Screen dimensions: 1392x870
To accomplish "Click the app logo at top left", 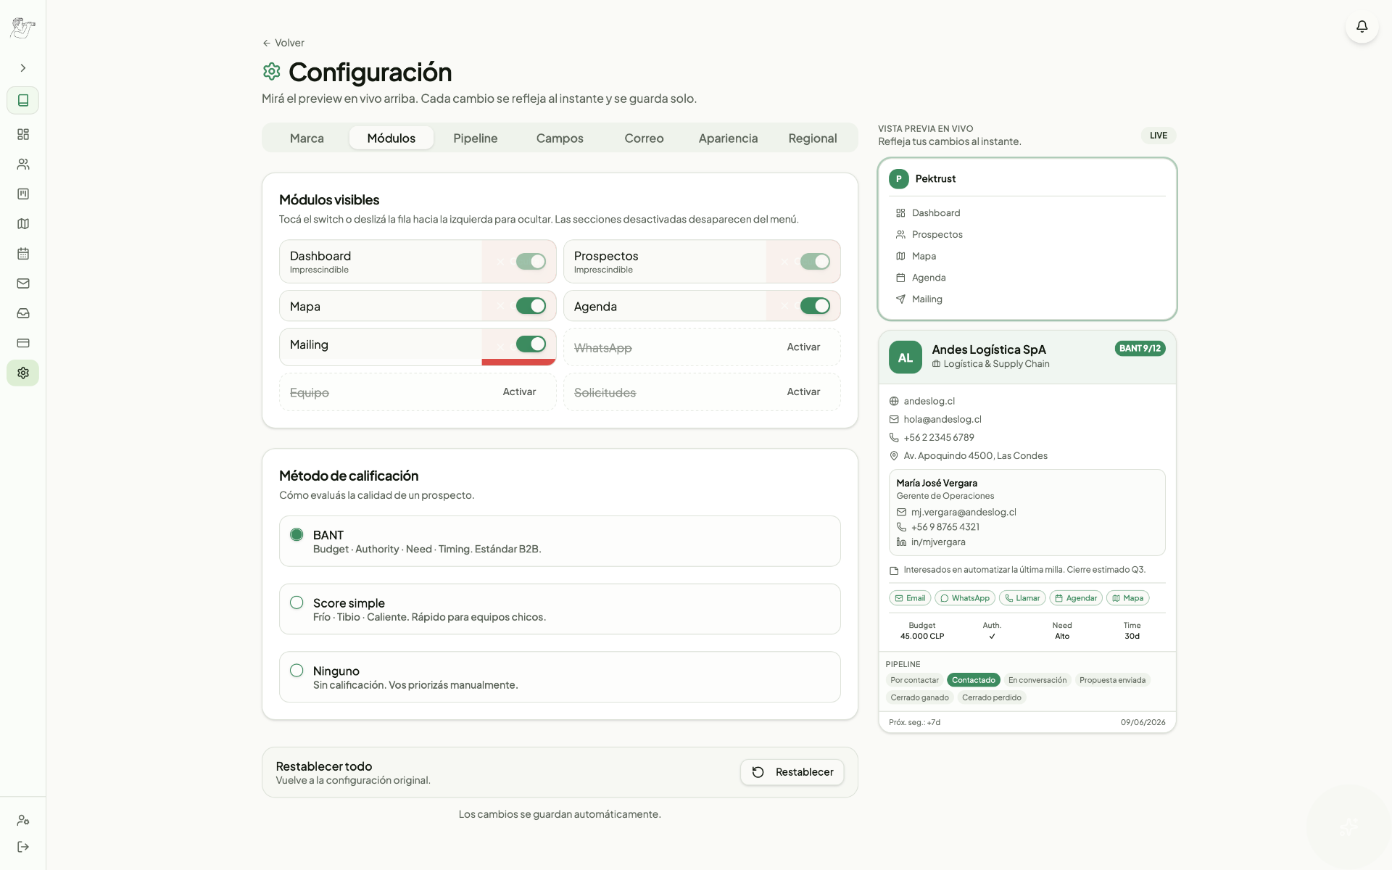I will coord(23,28).
